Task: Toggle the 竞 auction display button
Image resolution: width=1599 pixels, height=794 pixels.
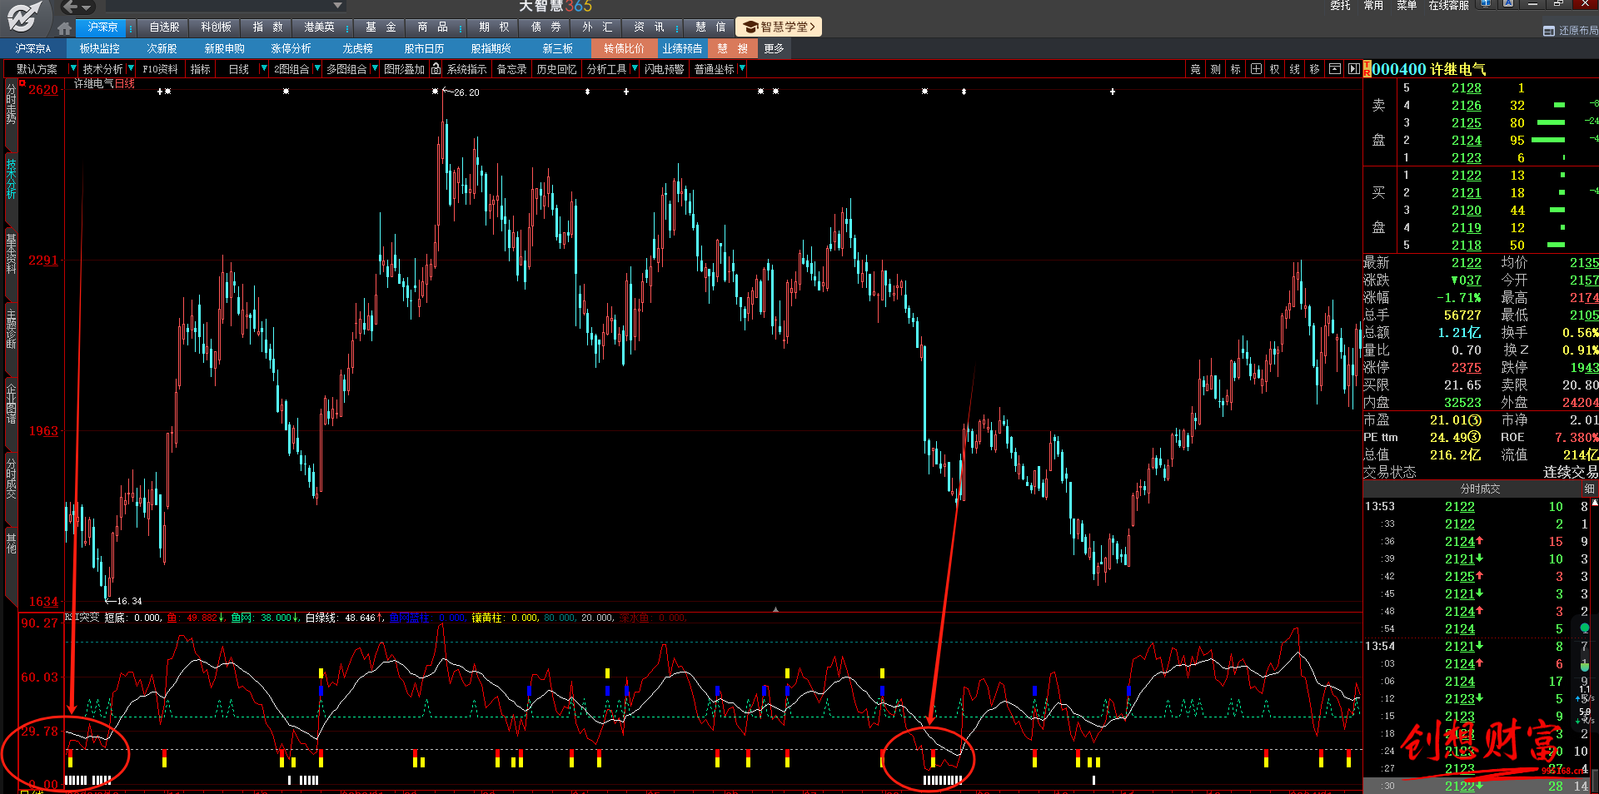Action: (x=1195, y=69)
